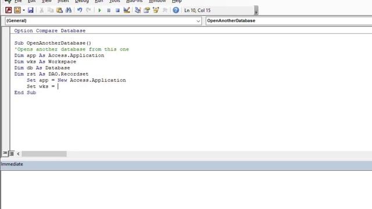Open Visual Basic Help question mark icon
The height and width of the screenshot is (209, 372).
[176, 10]
